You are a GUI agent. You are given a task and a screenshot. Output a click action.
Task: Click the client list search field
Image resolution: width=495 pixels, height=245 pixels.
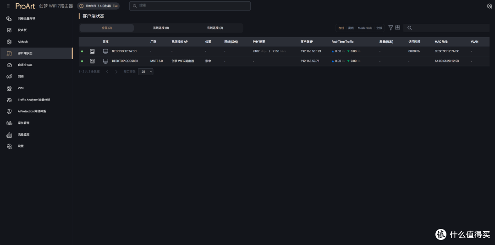(x=446, y=28)
